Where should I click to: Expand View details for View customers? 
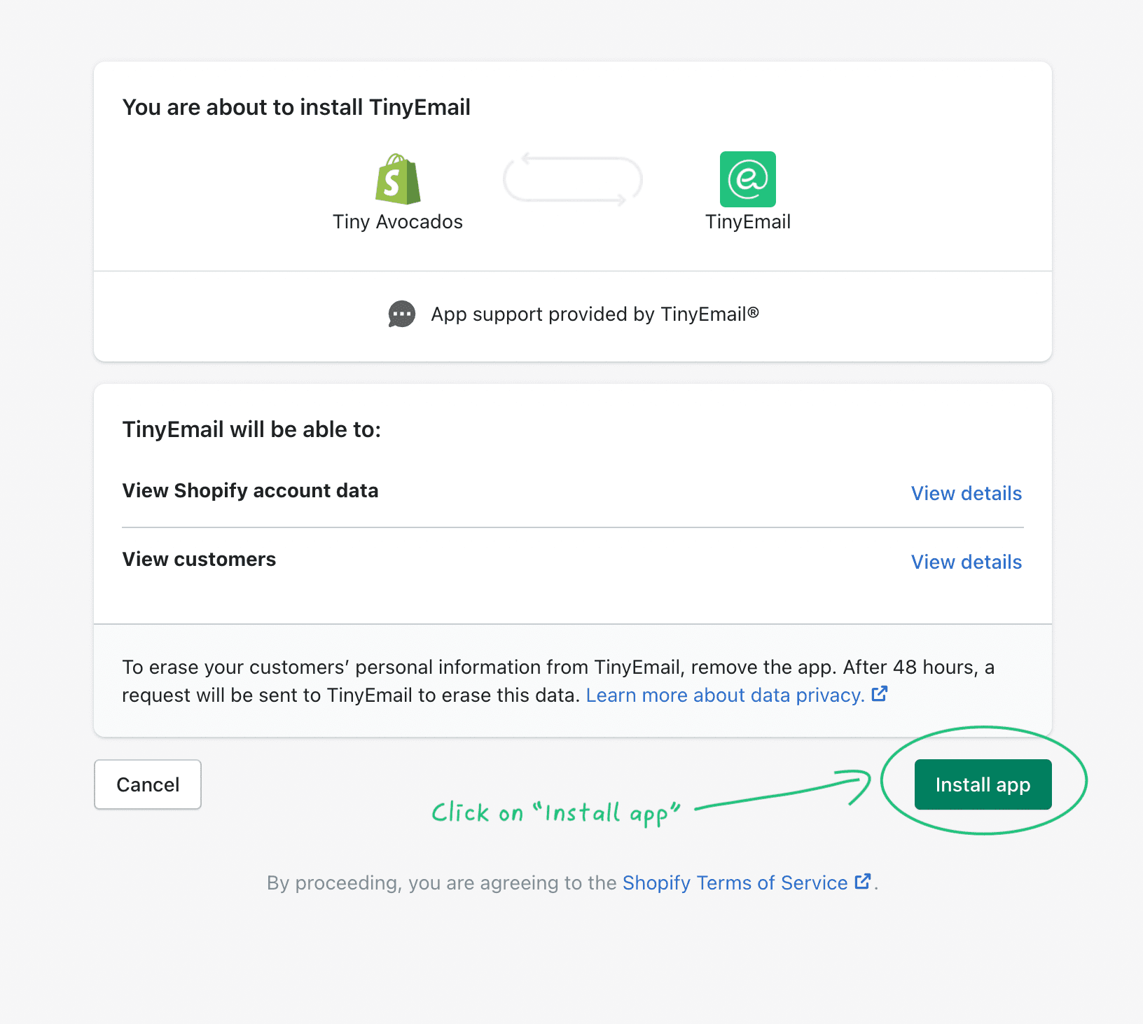coord(966,562)
